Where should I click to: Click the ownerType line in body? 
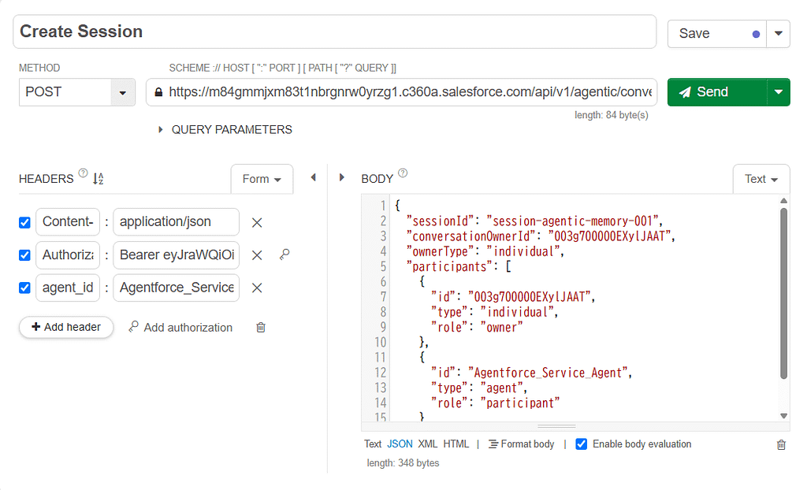point(485,251)
